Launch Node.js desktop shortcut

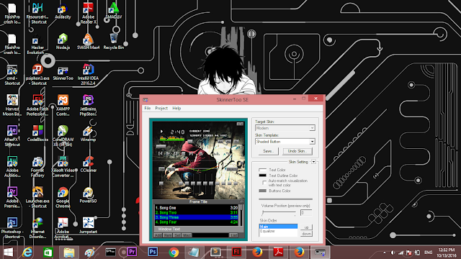tap(63, 41)
